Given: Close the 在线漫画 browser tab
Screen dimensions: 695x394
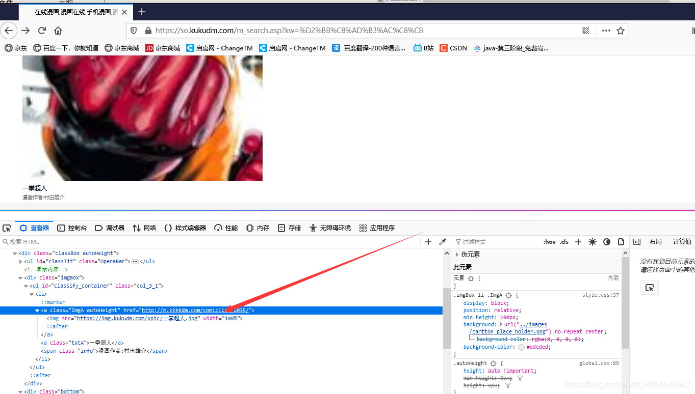Looking at the screenshot, I should [124, 12].
